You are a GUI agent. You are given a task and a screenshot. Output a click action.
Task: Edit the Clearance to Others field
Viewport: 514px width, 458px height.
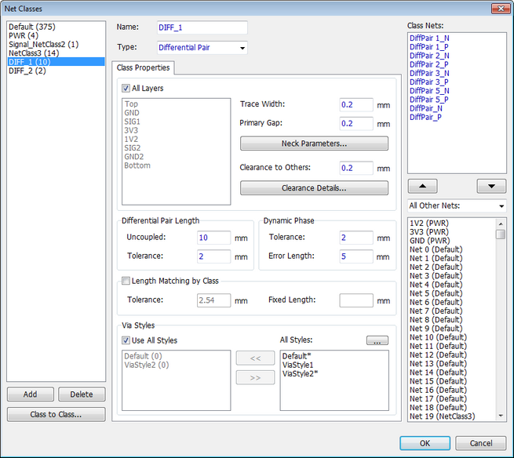tap(356, 168)
